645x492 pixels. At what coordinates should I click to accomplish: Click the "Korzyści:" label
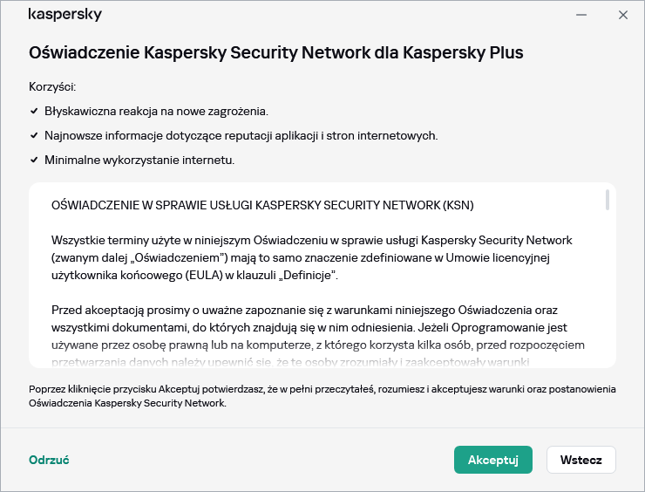click(x=52, y=87)
